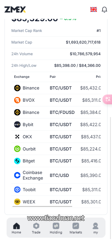The height and width of the screenshot is (242, 112).
Task: Click the Bitget exchange logo
Action: (17, 161)
